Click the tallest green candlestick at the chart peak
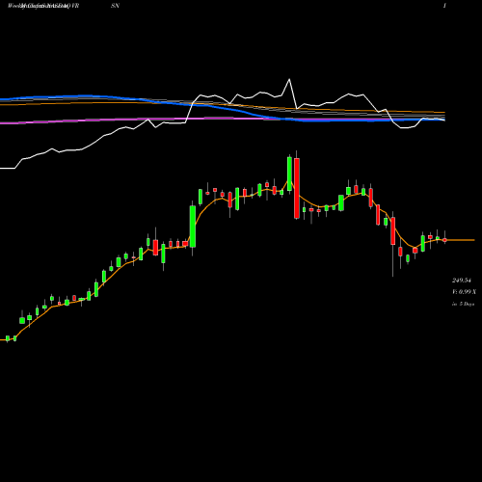 pos(289,174)
